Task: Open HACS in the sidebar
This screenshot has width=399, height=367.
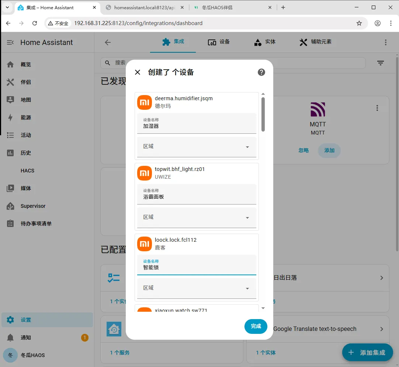Action: 47,171
